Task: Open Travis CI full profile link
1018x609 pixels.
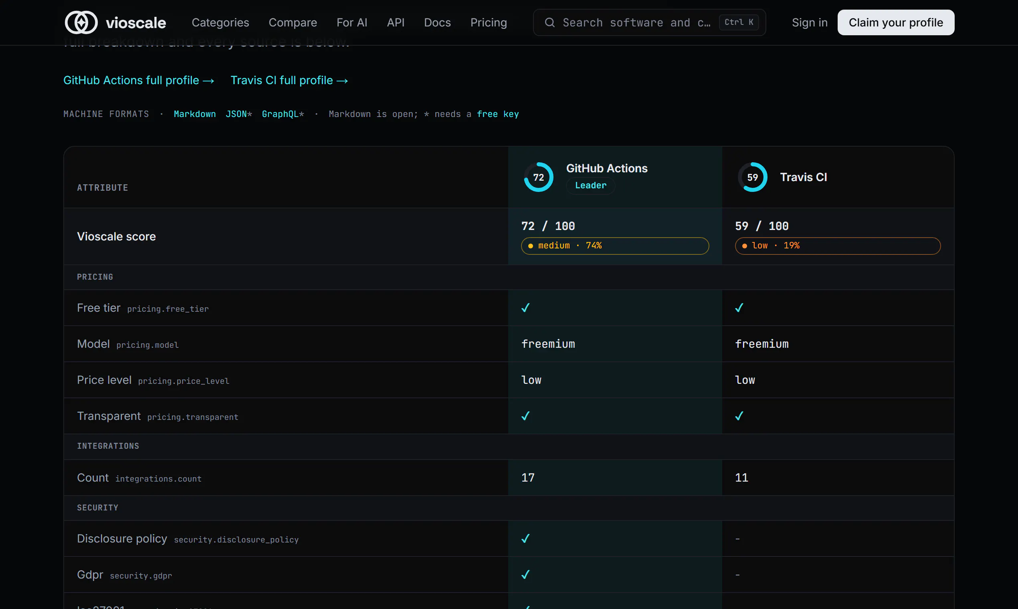Action: (289, 81)
